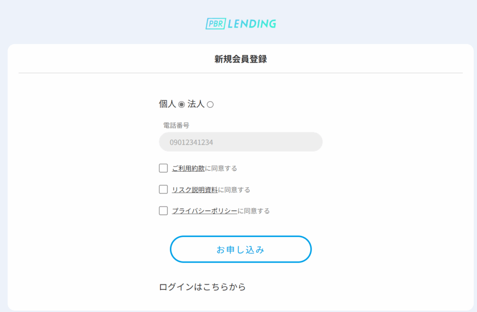Check the ご利用約款 agreement checkbox
Viewport: 477px width, 312px height.
[x=163, y=168]
